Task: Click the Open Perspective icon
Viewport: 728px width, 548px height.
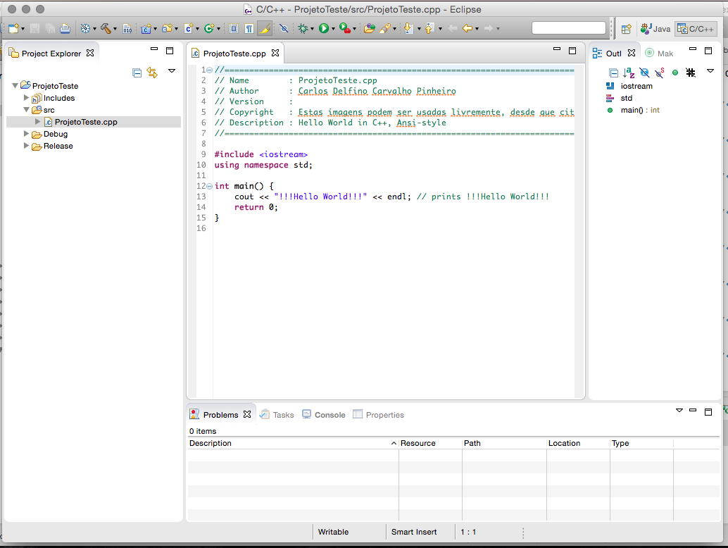Action: point(627,30)
